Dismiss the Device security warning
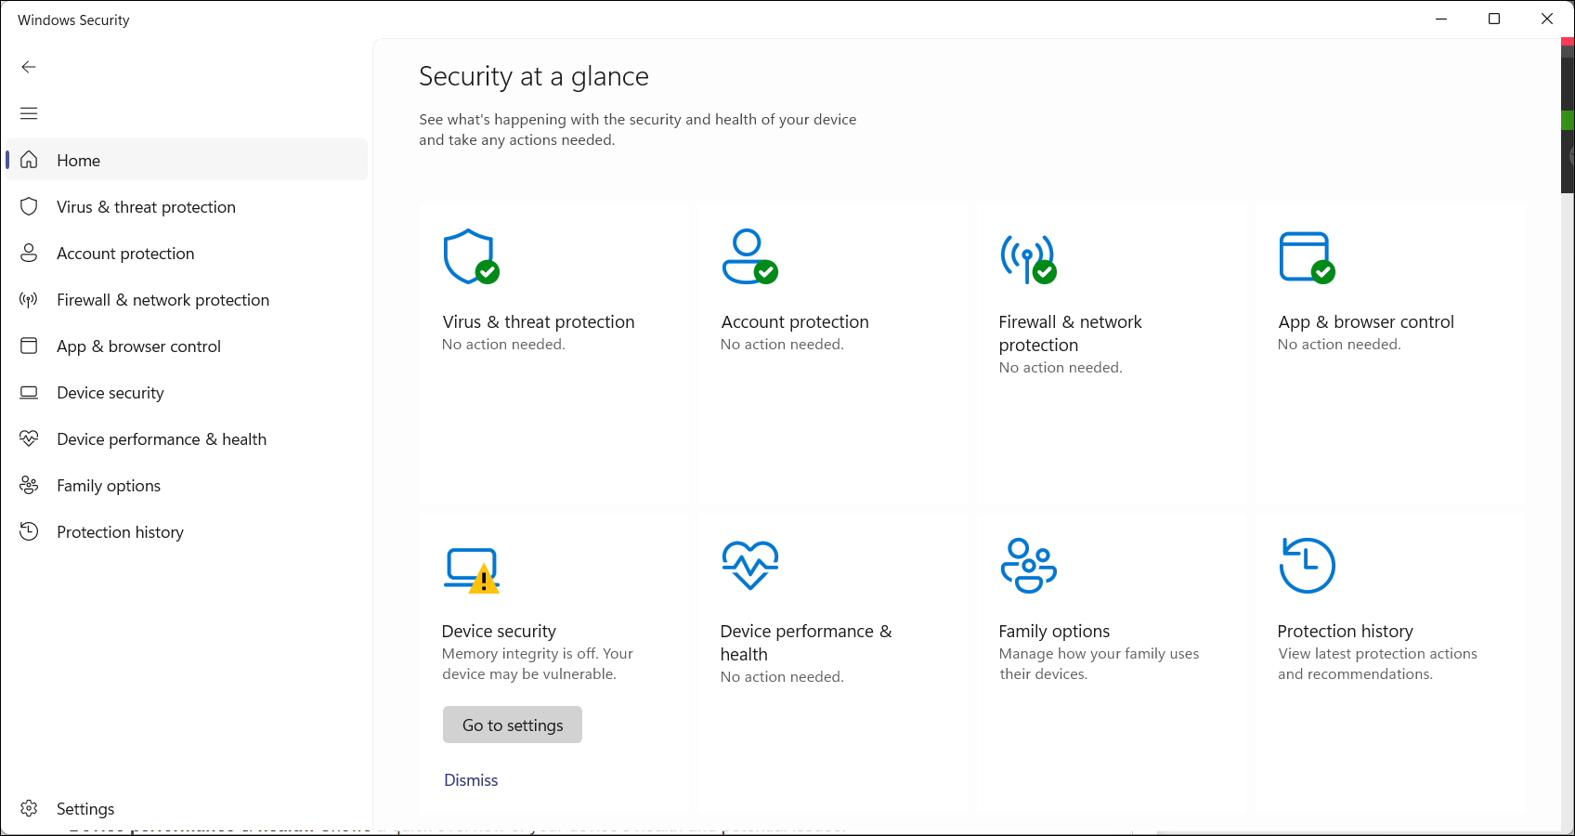 [x=471, y=780]
